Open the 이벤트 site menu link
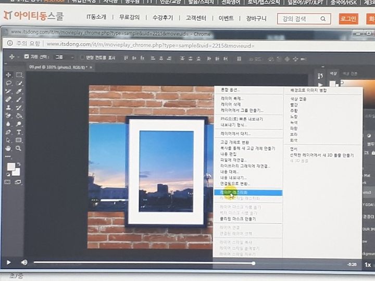Image resolution: width=375 pixels, height=281 pixels. coord(226,18)
